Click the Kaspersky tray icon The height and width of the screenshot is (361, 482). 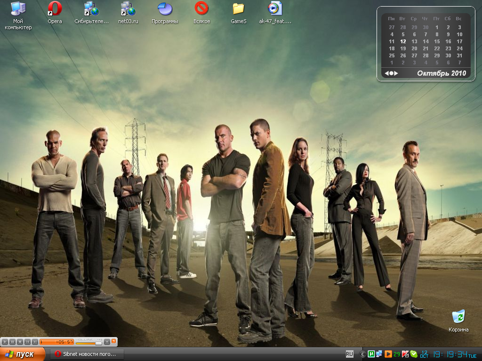405,354
